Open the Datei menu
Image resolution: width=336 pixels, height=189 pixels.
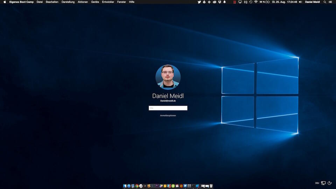[40, 2]
